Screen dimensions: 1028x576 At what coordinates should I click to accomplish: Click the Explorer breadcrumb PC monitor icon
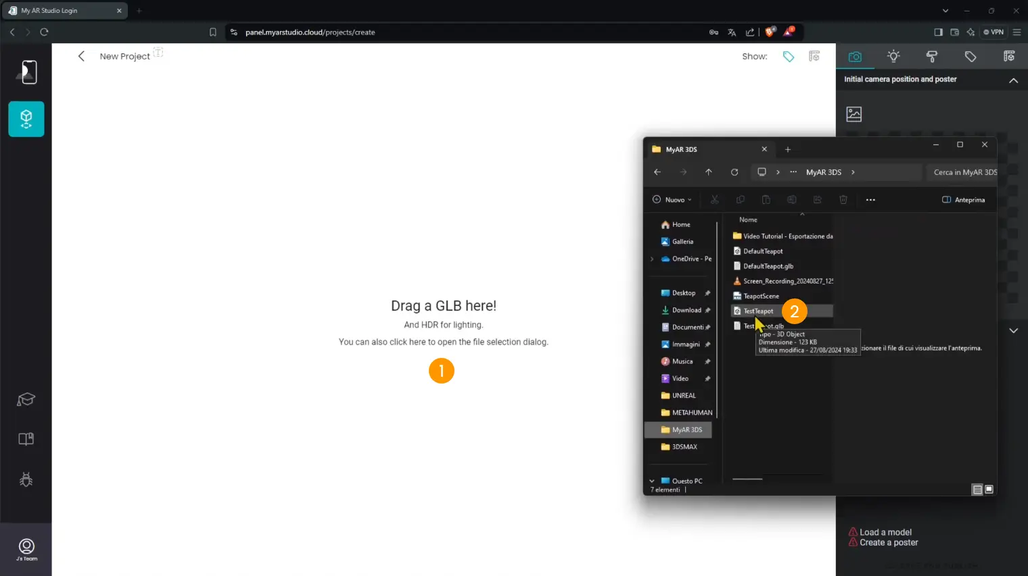[x=762, y=172]
